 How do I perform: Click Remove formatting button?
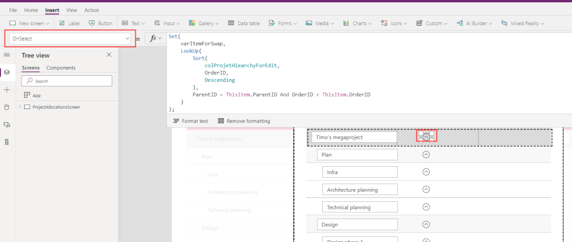click(x=244, y=121)
